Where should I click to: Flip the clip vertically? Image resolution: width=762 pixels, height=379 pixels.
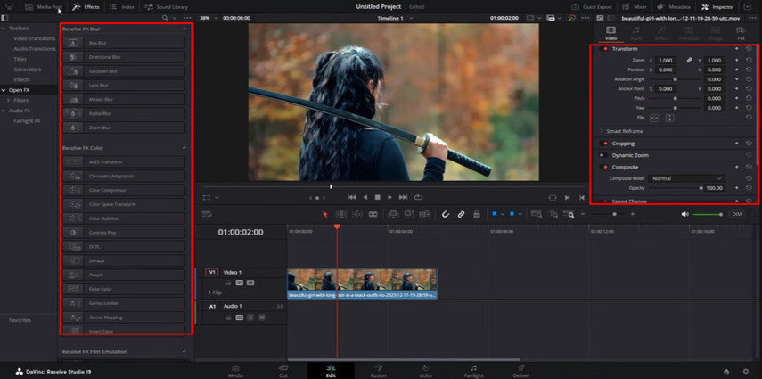669,118
